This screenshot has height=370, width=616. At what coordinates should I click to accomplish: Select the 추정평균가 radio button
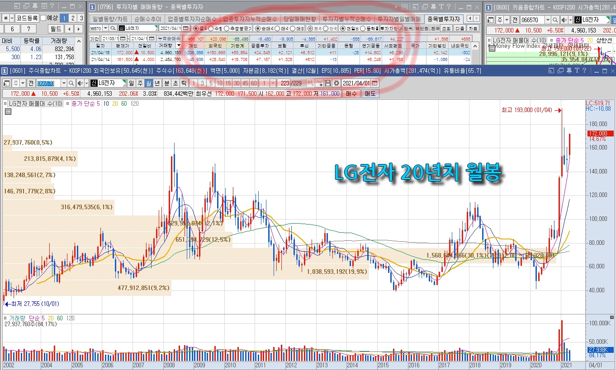[226, 28]
